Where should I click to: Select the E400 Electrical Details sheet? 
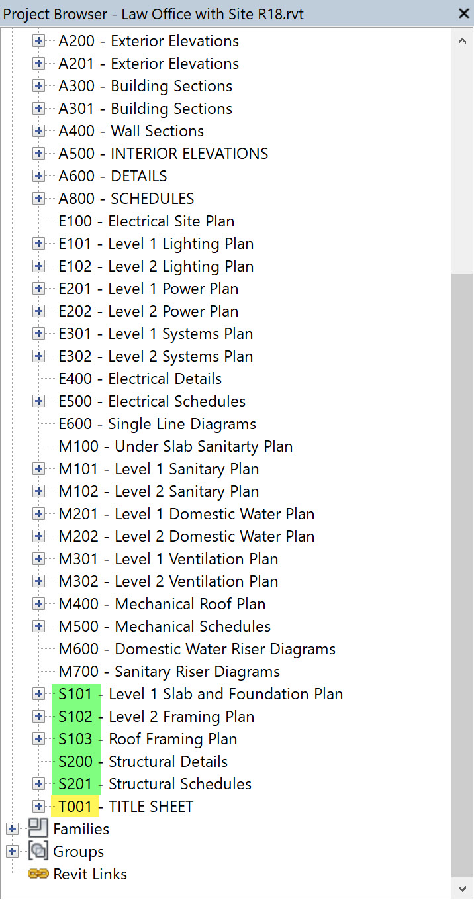coord(140,379)
